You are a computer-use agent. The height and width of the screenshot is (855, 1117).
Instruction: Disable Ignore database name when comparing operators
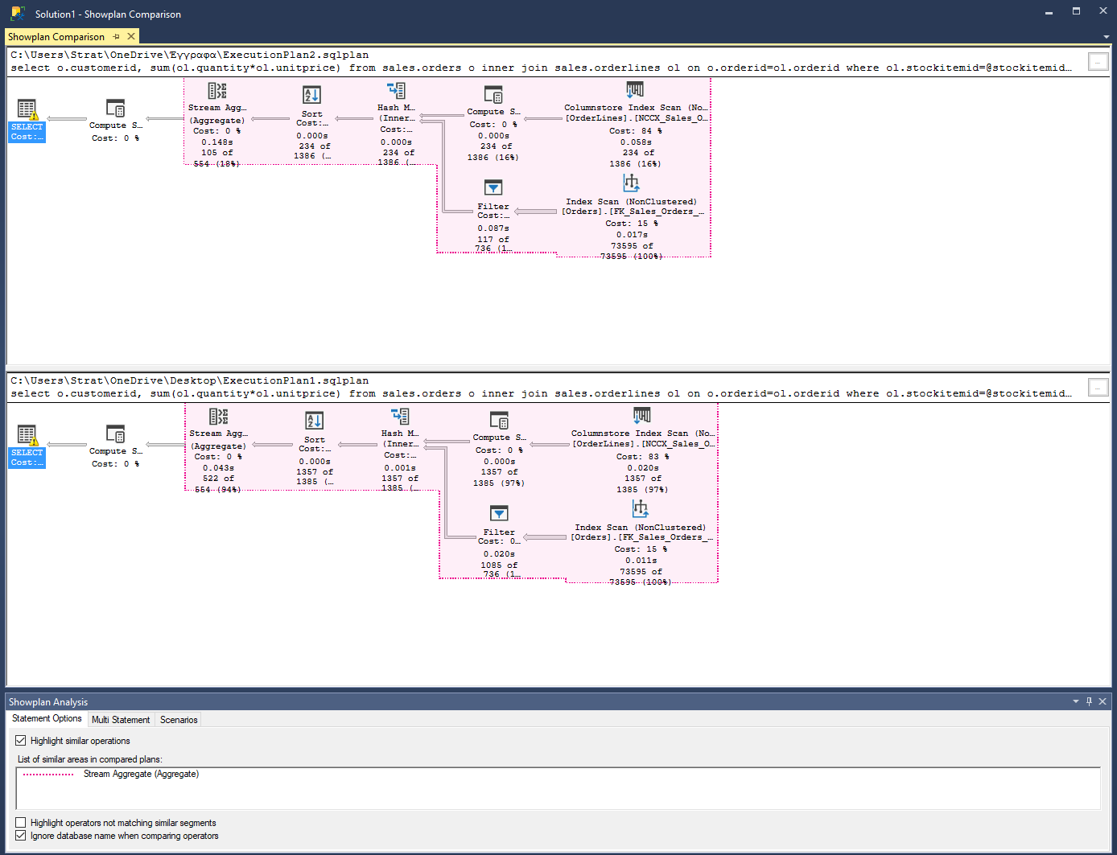(x=19, y=835)
